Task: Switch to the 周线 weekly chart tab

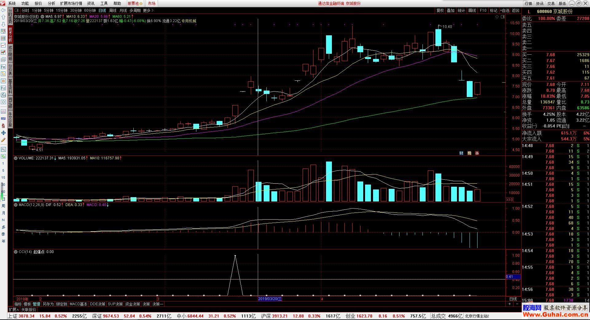Action: [113, 10]
